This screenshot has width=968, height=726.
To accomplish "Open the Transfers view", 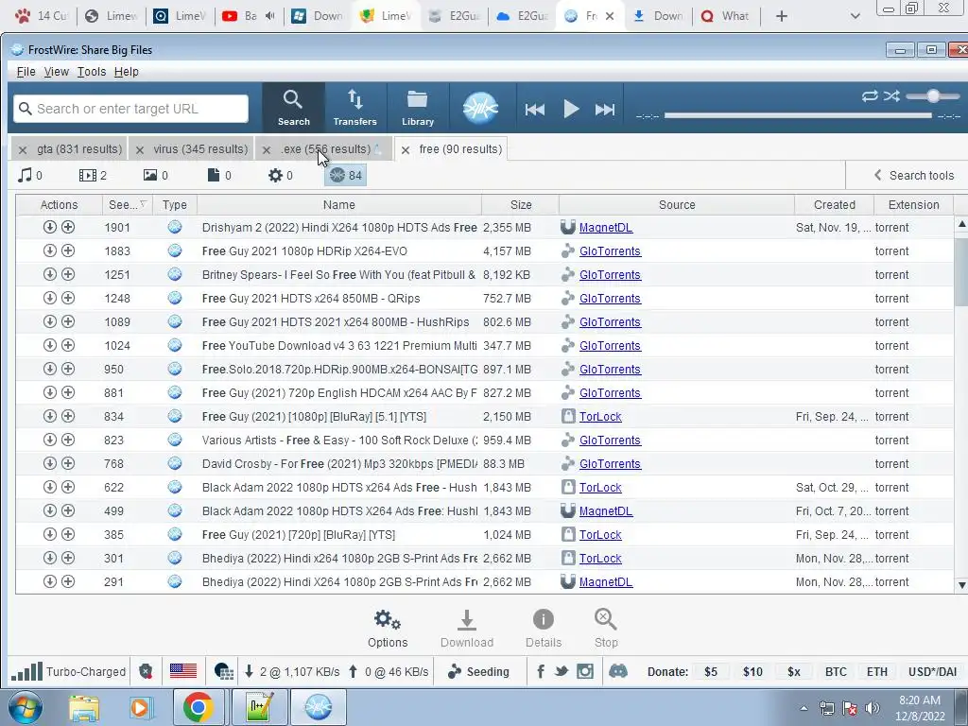I will point(355,108).
